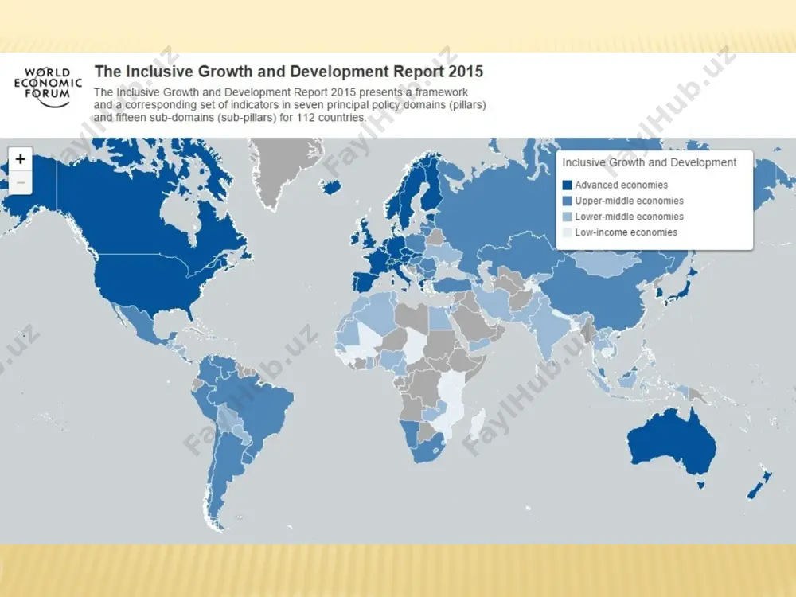
Task: Select the Advanced economies color swatch
Action: [x=567, y=185]
